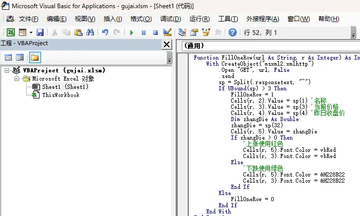Open the 文件(F) menu
The height and width of the screenshot is (216, 360).
[28, 19]
